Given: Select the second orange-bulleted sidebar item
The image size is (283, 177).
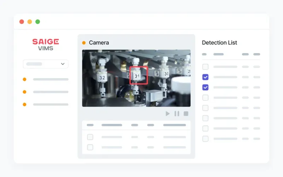Looking at the screenshot, I should click(46, 92).
